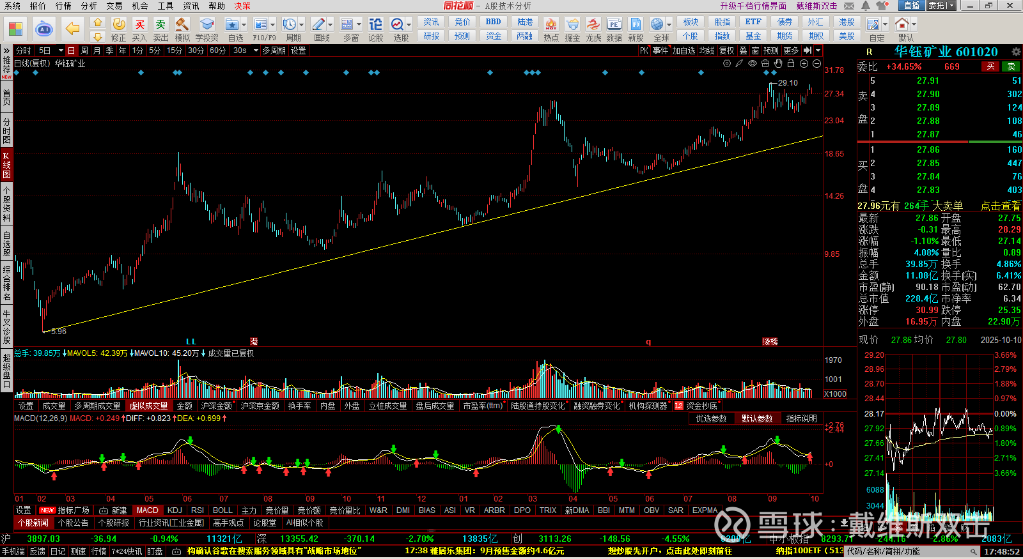Select the 周 weekly period option
1023x559 pixels.
tap(84, 50)
